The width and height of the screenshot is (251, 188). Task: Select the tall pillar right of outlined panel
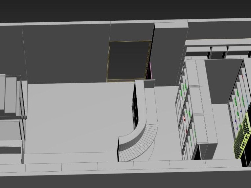tap(169, 54)
